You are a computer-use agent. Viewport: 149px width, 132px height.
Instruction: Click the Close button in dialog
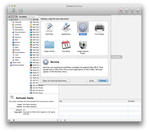coord(91,81)
